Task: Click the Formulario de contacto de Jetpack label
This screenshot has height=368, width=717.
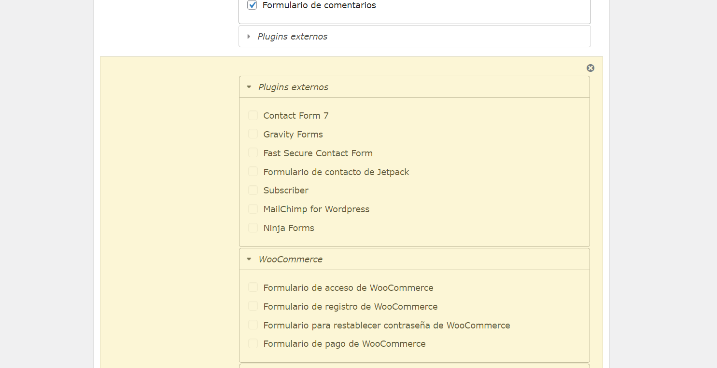Action: point(336,172)
